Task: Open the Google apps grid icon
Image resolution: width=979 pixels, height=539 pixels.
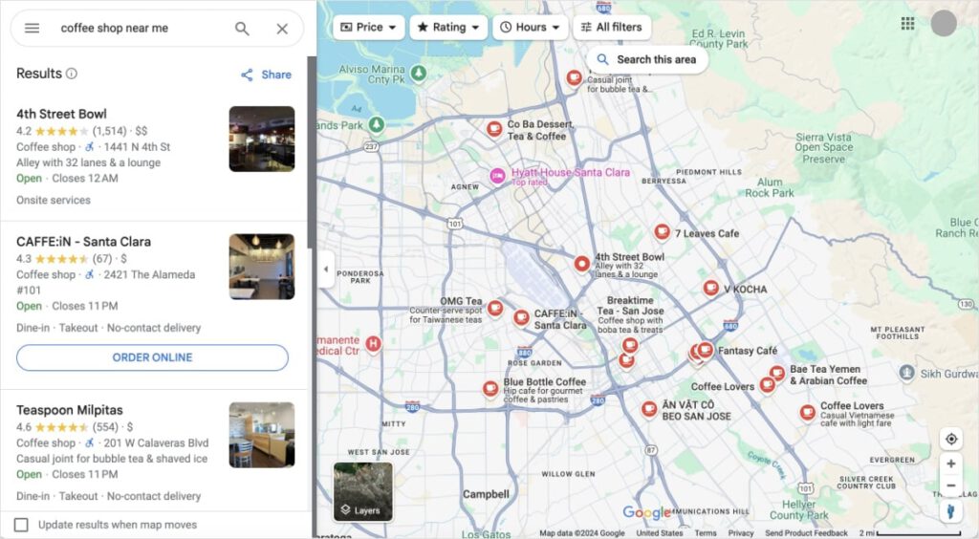Action: tap(908, 24)
